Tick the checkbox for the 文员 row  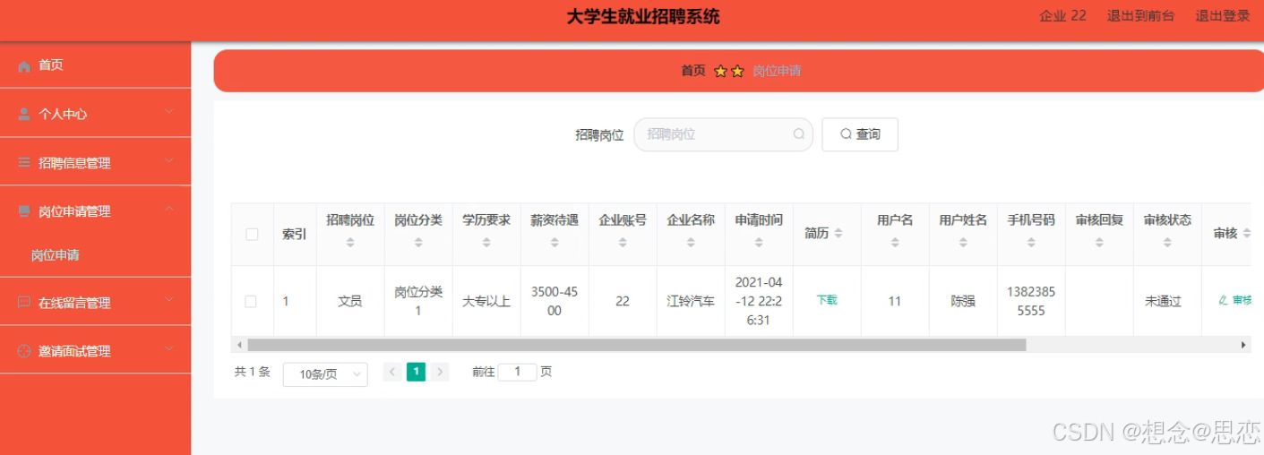pyautogui.click(x=252, y=302)
